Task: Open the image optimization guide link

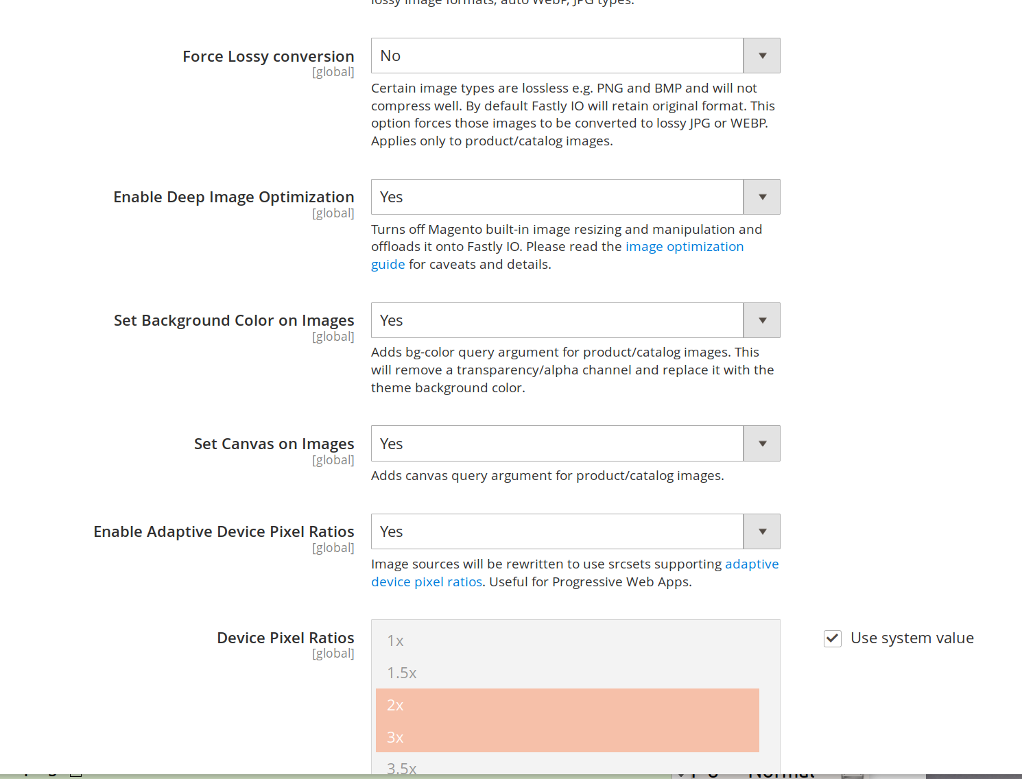Action: pos(684,247)
